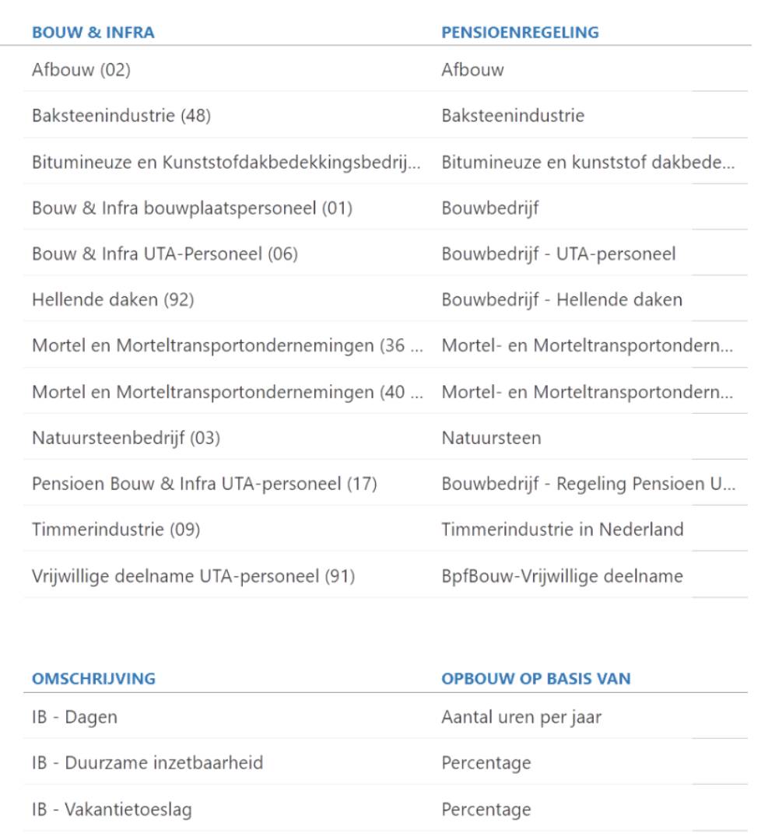This screenshot has width=768, height=840.
Task: Select Mortel en Morteltransportondernemingen (40) row
Action: [x=227, y=392]
